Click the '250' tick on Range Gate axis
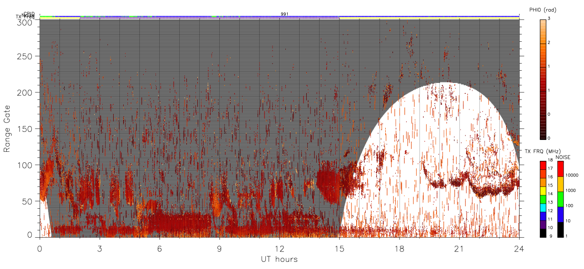The image size is (584, 269). [x=25, y=56]
